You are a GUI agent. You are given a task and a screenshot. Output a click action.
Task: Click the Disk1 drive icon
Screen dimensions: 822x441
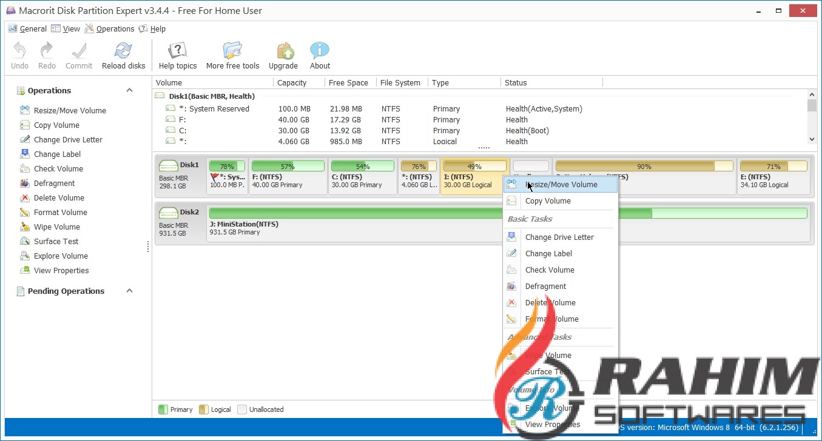click(x=168, y=165)
